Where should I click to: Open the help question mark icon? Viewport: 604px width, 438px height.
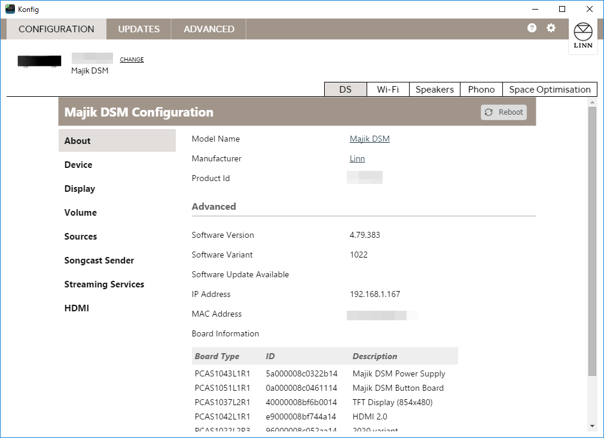pyautogui.click(x=532, y=27)
